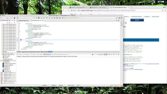Open ADVANCED SEARCH link on Central Repository
Screen dimensions: 167x94
coord(136,17)
